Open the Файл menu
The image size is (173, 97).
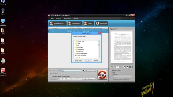pos(52,19)
